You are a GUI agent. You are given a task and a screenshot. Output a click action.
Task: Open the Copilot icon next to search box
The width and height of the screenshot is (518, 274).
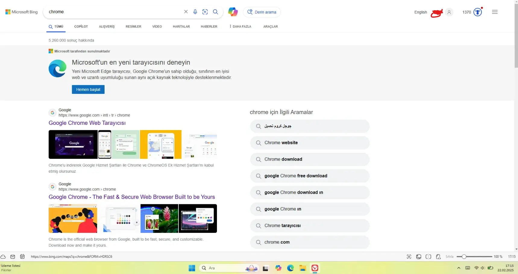click(233, 12)
